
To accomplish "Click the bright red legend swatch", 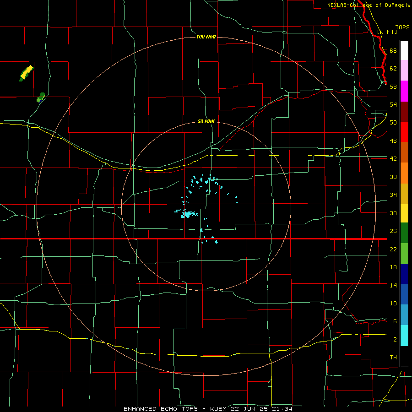I will [404, 132].
